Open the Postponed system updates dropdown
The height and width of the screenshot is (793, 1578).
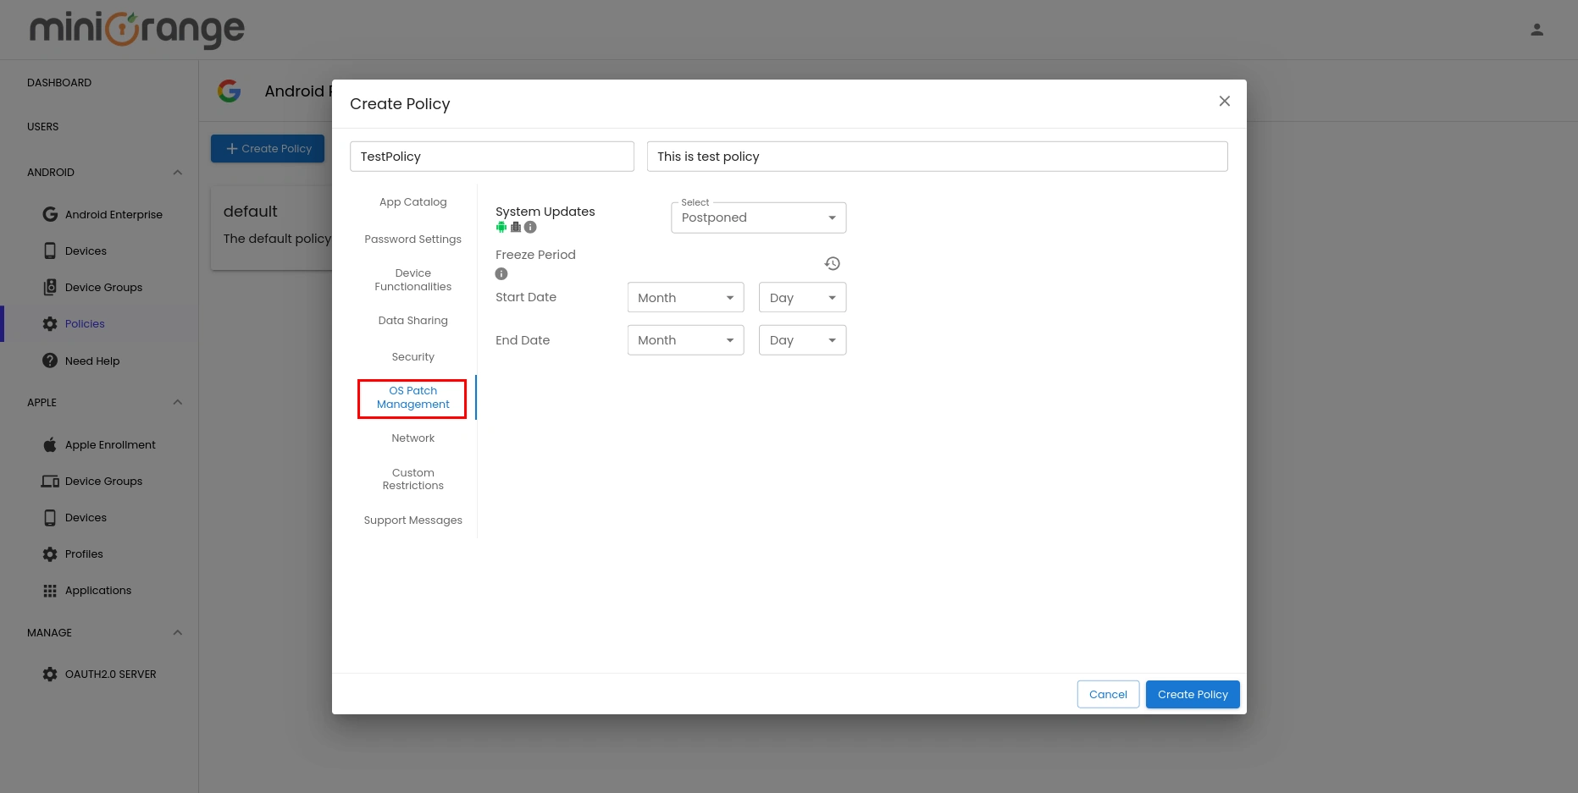[x=757, y=218]
